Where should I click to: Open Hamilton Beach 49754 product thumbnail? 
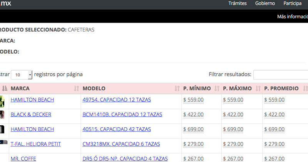pos(2,100)
